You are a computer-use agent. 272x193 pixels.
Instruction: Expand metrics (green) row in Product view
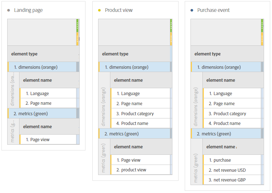pyautogui.click(x=125, y=134)
